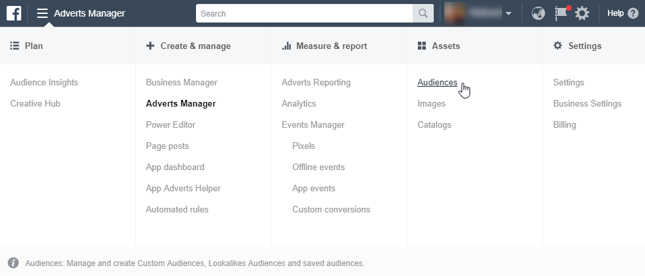Image resolution: width=645 pixels, height=276 pixels.
Task: Click the search magnifier button
Action: 421,13
